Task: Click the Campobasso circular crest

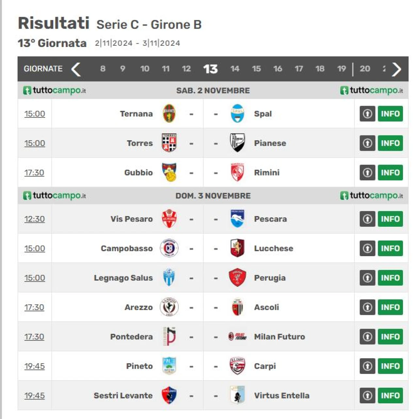Action: click(169, 248)
